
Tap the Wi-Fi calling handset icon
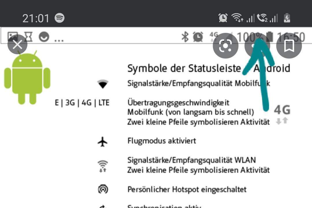tap(262, 18)
